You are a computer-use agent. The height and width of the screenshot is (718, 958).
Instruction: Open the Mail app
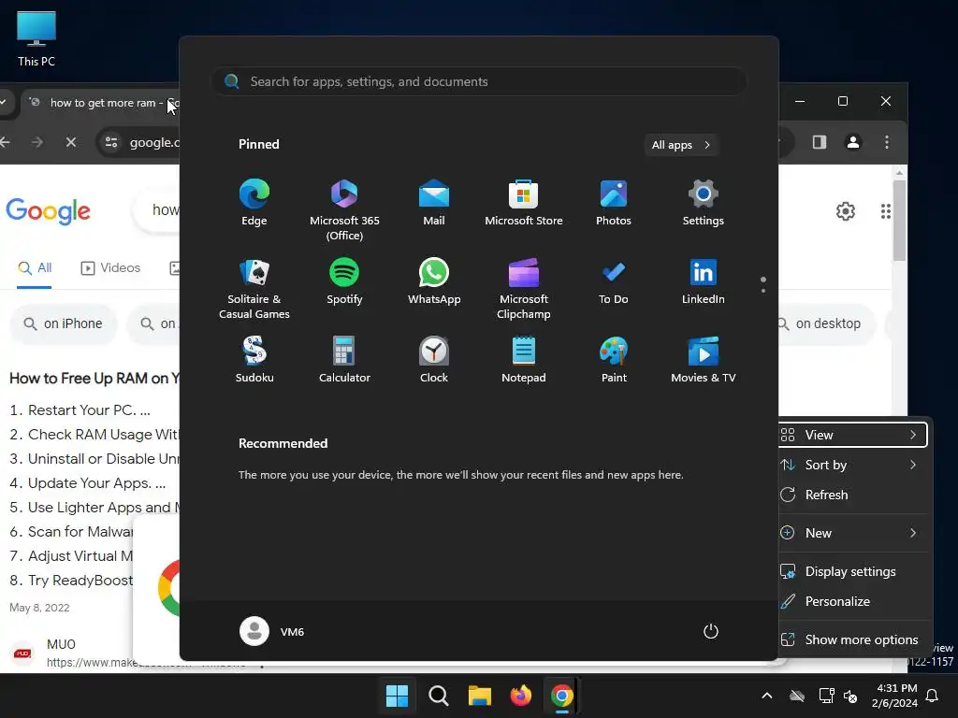click(434, 203)
